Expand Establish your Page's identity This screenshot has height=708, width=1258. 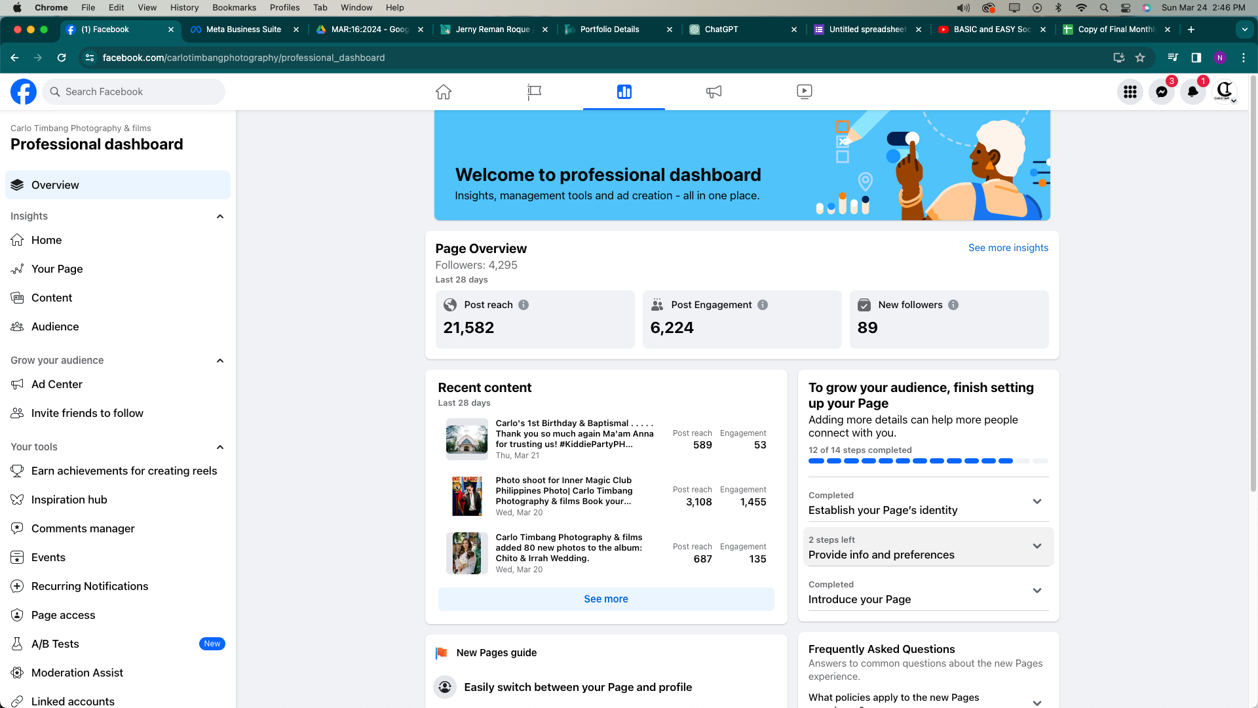point(1037,501)
